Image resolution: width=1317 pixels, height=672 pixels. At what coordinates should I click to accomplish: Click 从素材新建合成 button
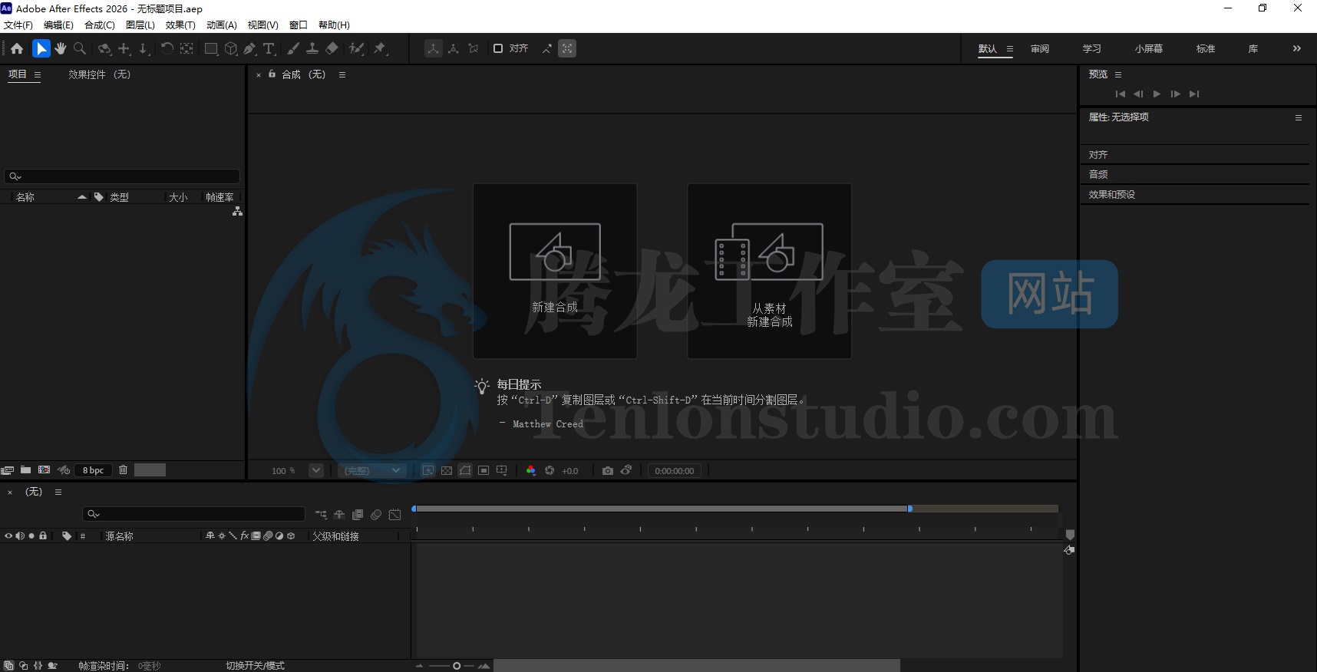[x=769, y=271]
